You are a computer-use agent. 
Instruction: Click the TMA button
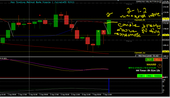(150, 76)
